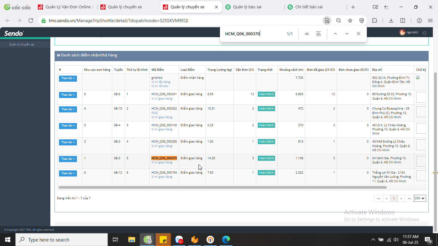The image size is (438, 246).
Task: Open Thao tác dropdown for HCM_Q06_000370
Action: click(68, 159)
